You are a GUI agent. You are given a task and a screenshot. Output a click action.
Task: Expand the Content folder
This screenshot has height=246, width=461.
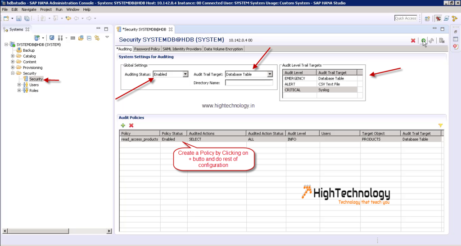pyautogui.click(x=13, y=62)
